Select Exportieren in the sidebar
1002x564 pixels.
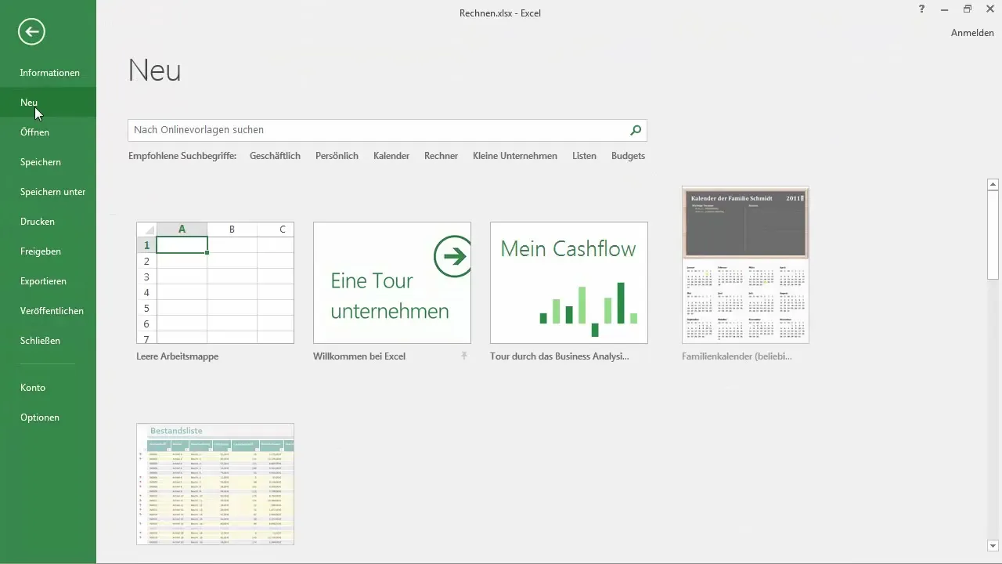48,281
